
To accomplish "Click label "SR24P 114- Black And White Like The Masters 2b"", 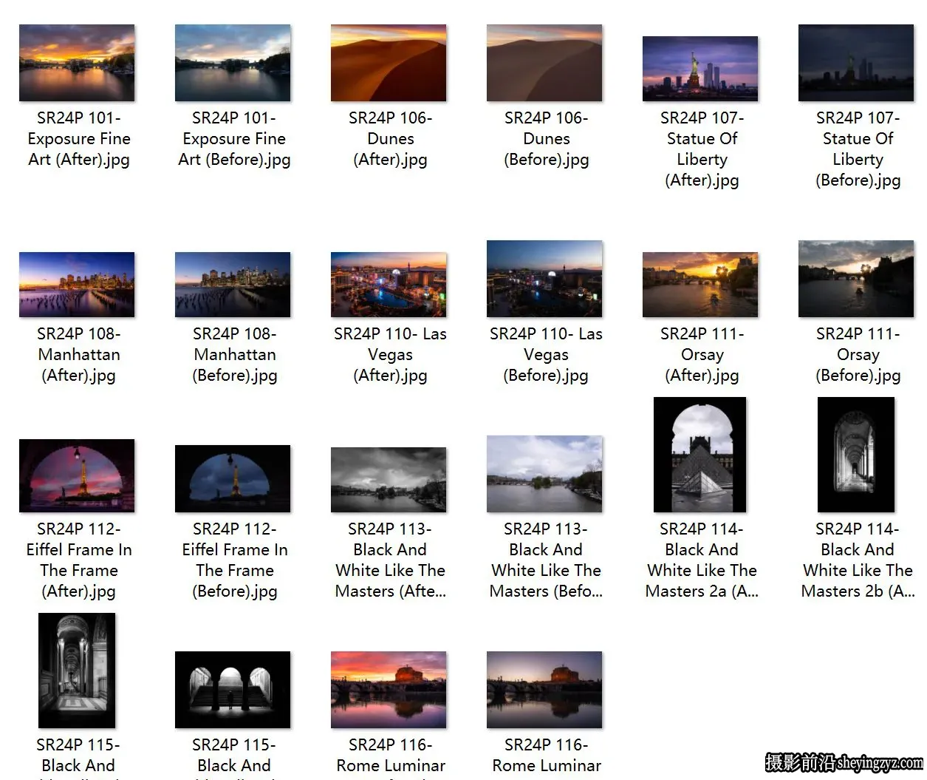I will (x=858, y=560).
